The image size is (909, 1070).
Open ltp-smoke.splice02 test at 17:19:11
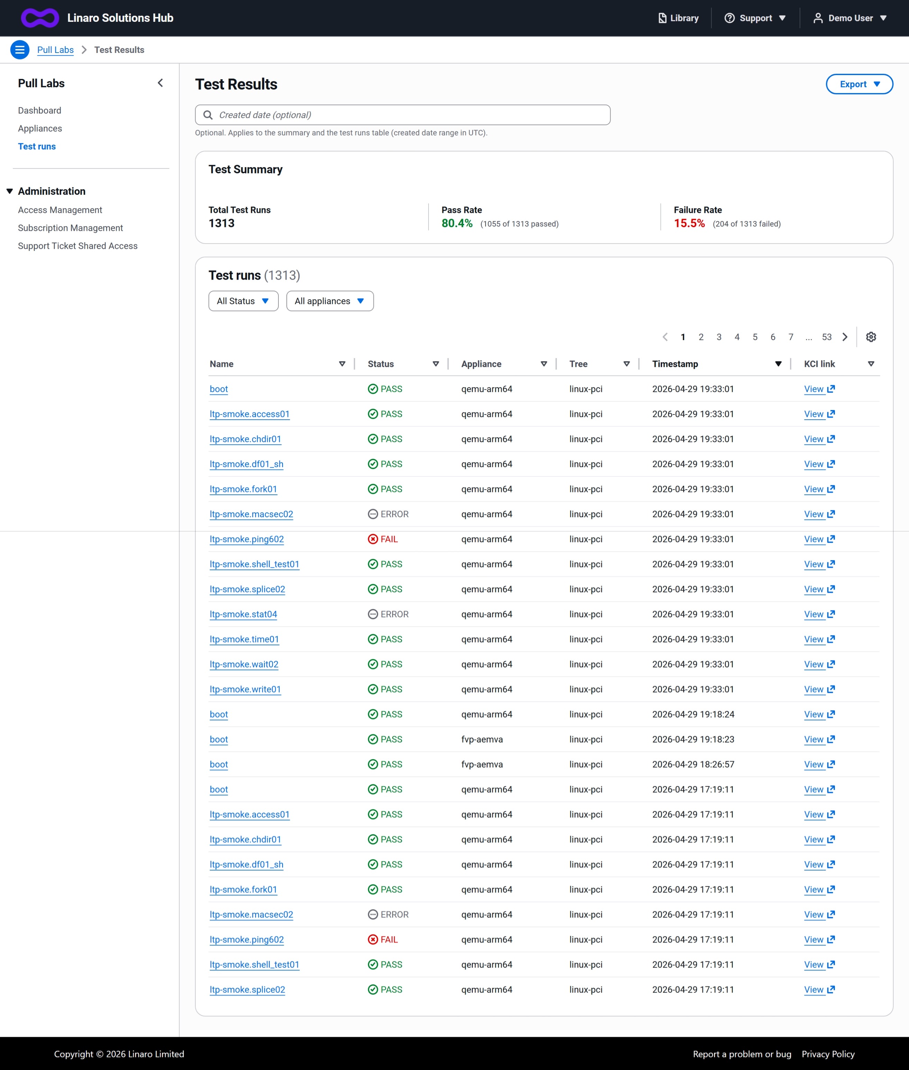pyautogui.click(x=247, y=990)
